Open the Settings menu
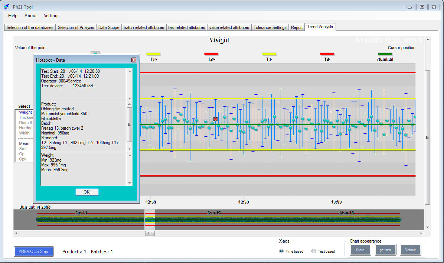 51,16
